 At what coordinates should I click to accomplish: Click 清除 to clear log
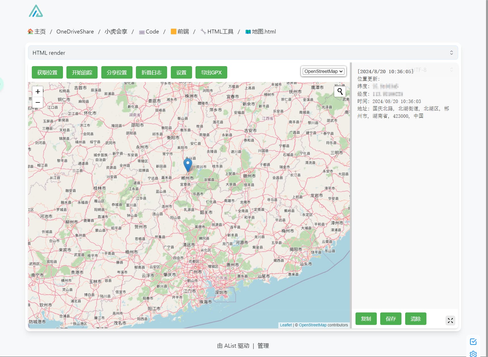coord(416,319)
